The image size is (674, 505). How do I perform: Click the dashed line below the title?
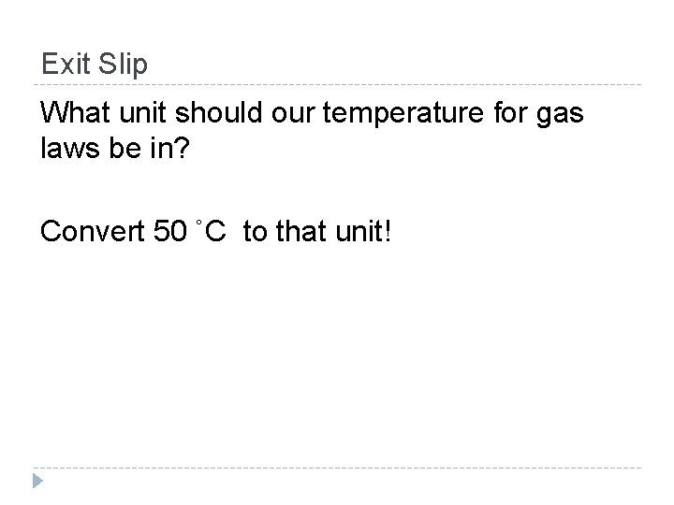(x=337, y=85)
